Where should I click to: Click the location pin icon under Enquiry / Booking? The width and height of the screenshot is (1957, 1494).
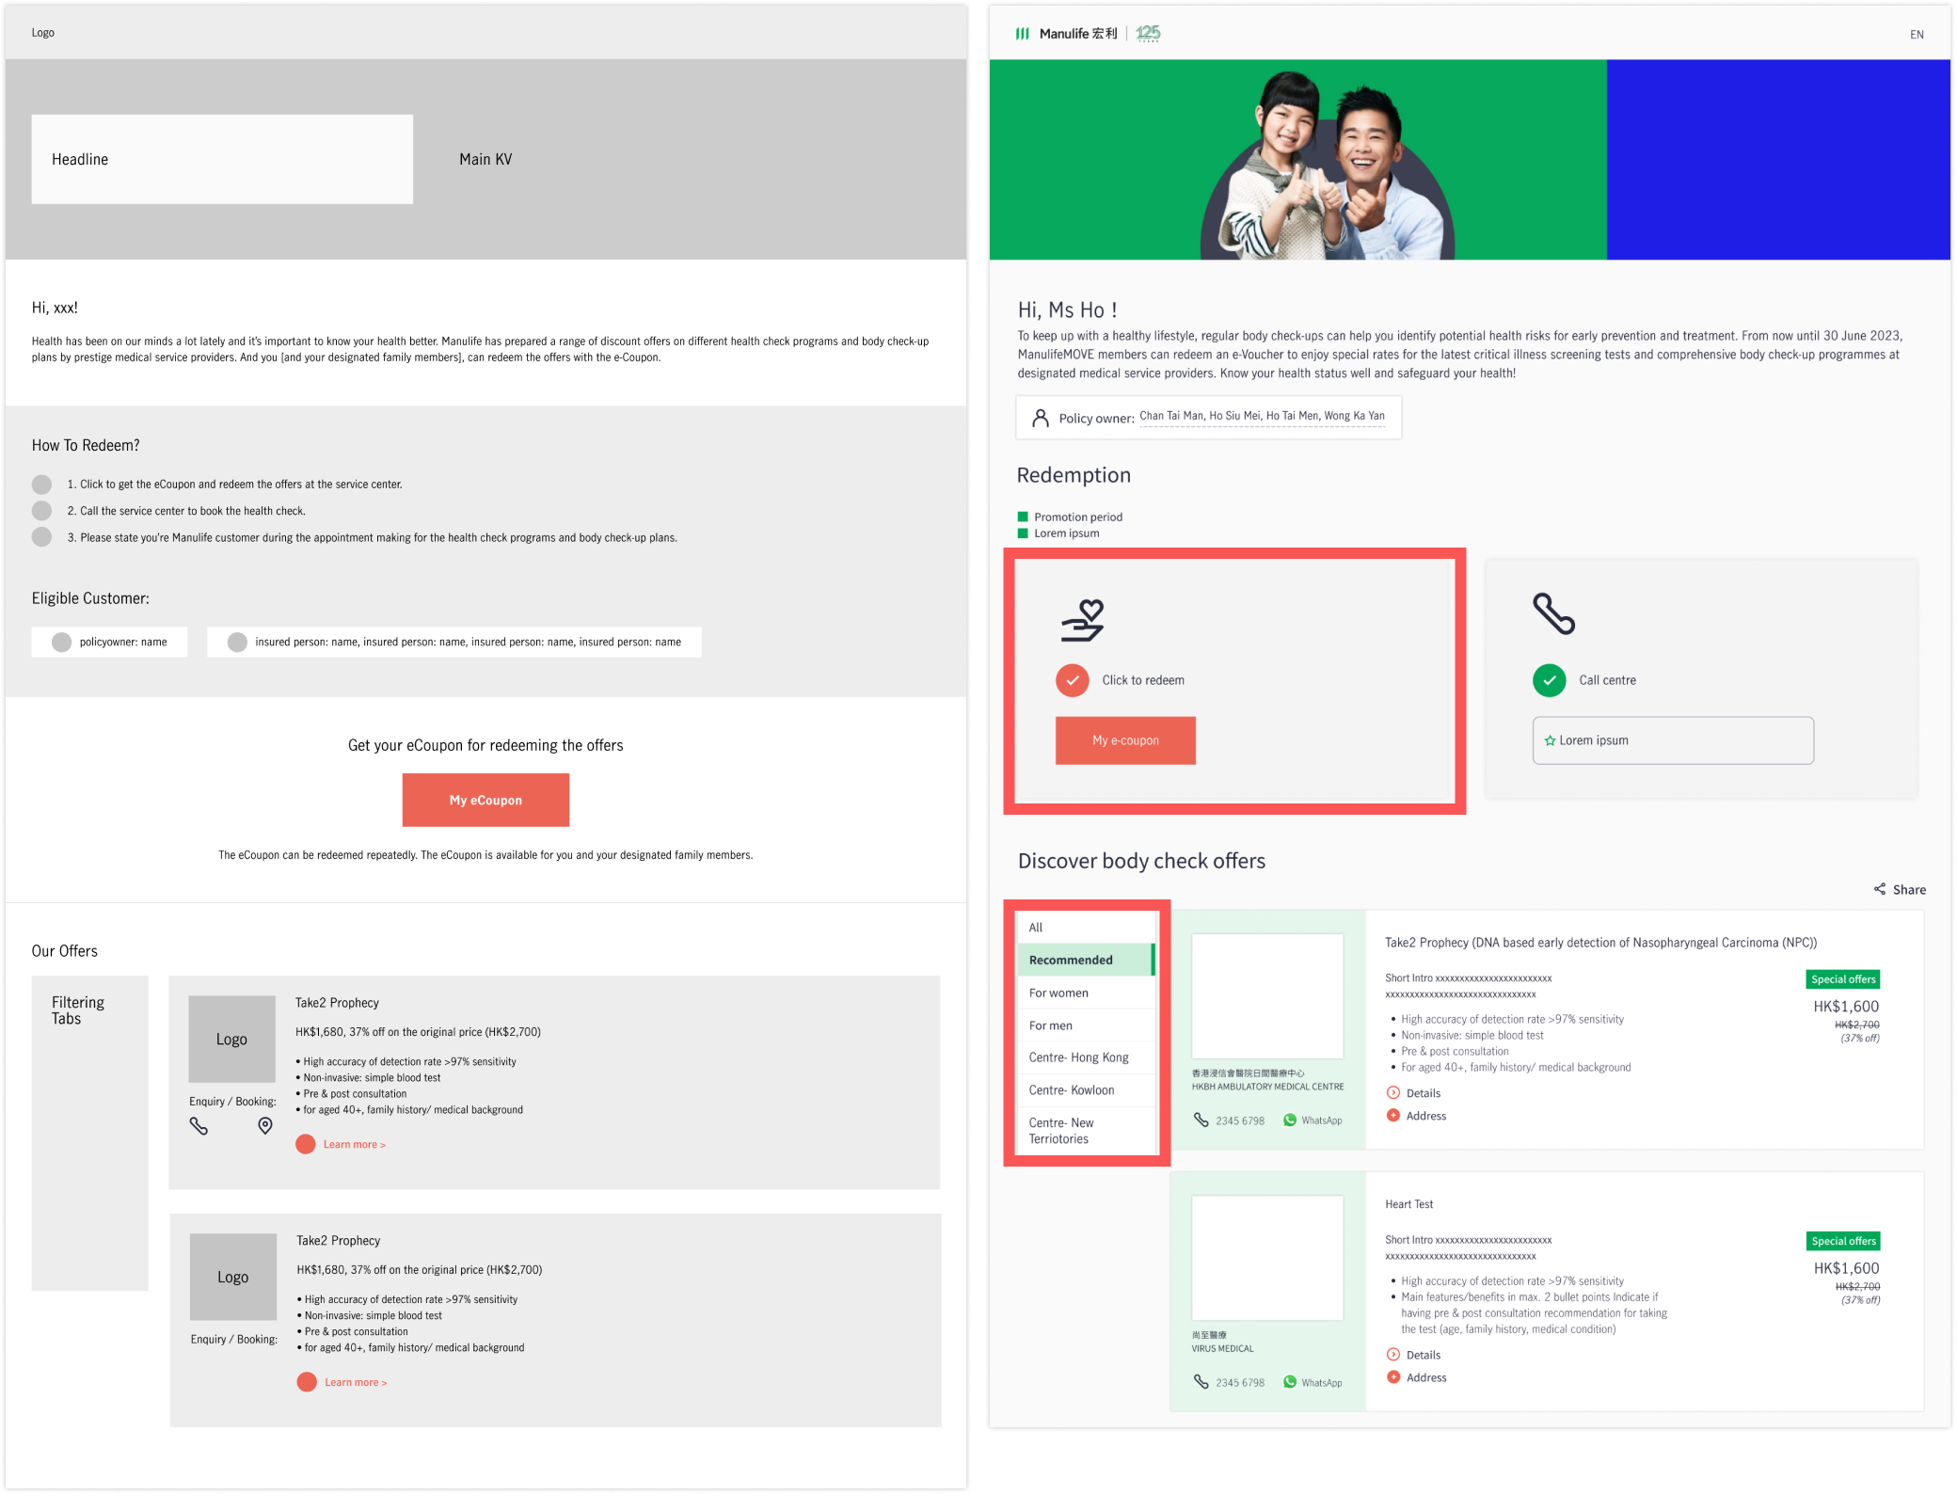tap(265, 1126)
